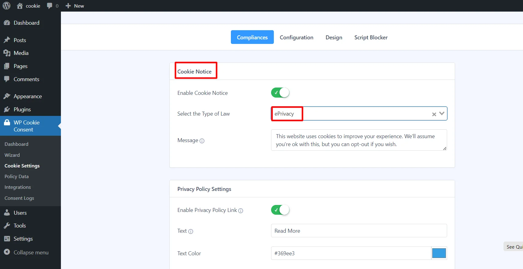The width and height of the screenshot is (523, 269).
Task: Click the WP Cookie Consent lock icon
Action: coord(7,123)
